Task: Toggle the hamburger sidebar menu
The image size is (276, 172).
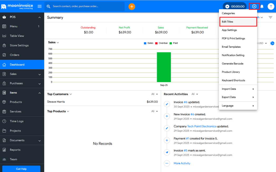Action: click(x=39, y=7)
